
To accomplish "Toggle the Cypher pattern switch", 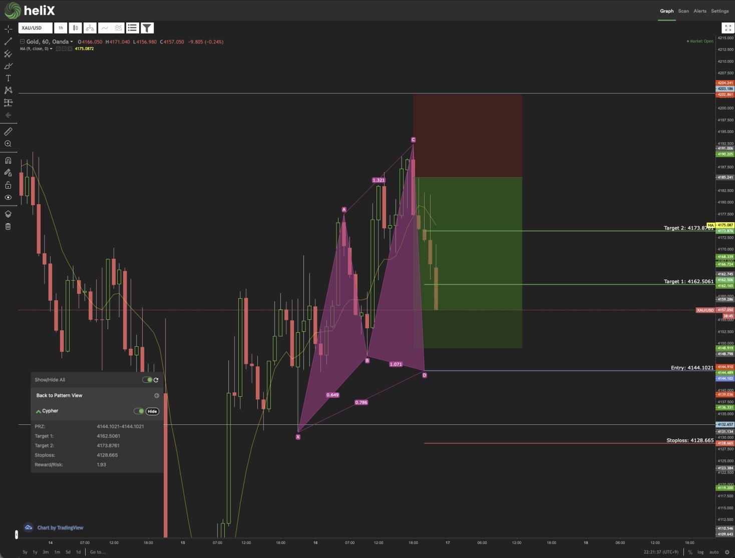I will [139, 411].
